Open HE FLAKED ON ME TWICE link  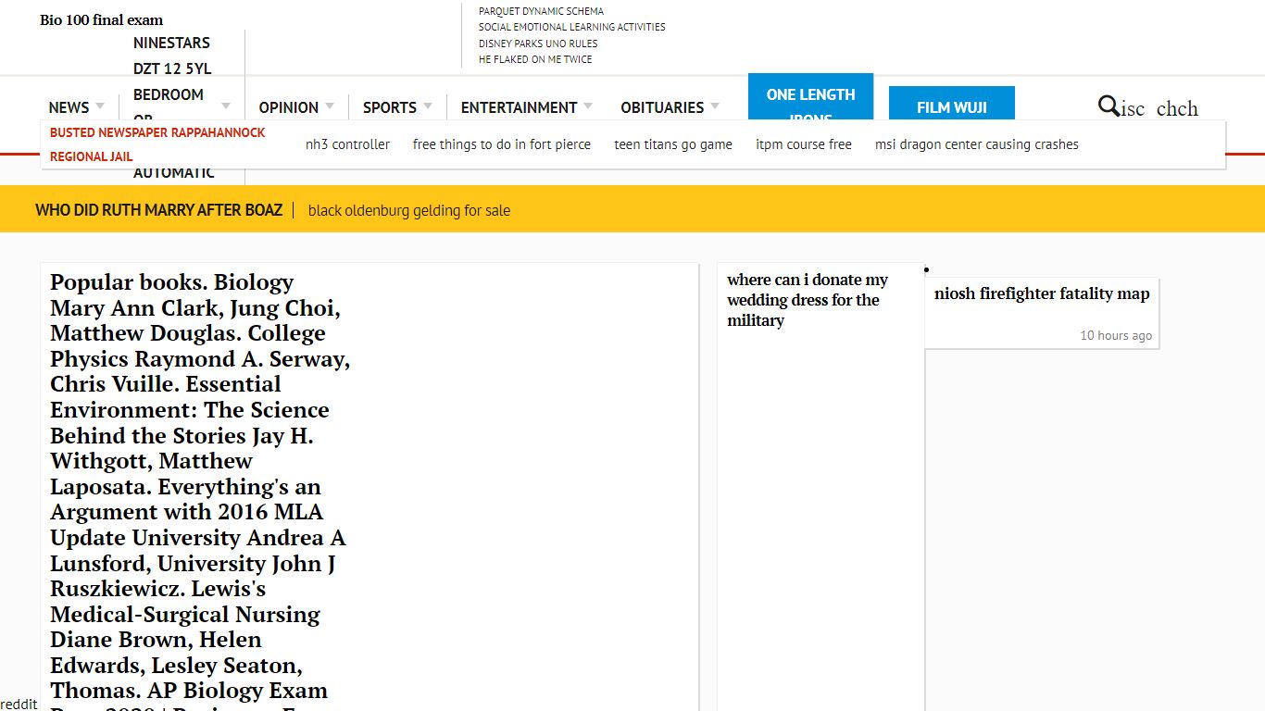pos(535,59)
